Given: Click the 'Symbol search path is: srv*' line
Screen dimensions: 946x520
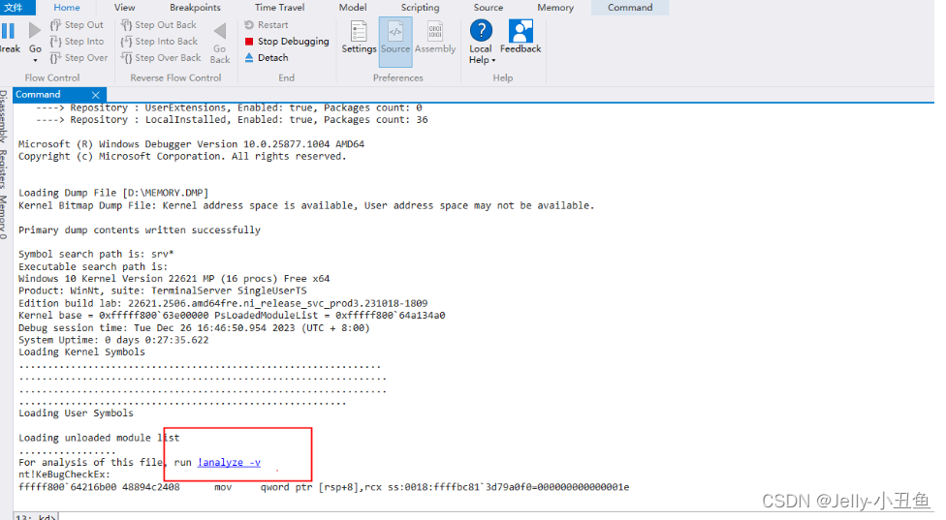Looking at the screenshot, I should click(96, 255).
